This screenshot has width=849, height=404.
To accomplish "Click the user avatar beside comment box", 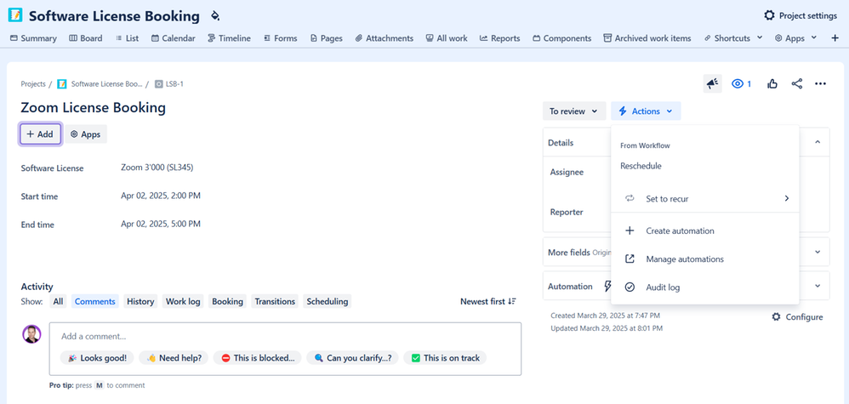I will tap(31, 334).
